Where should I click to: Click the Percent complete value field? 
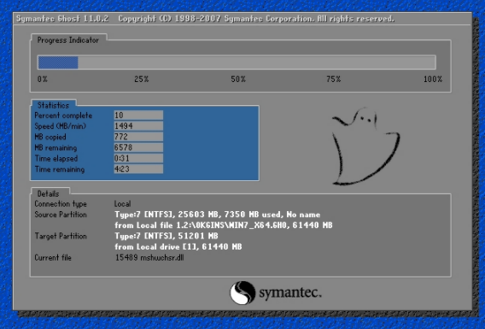pos(138,115)
